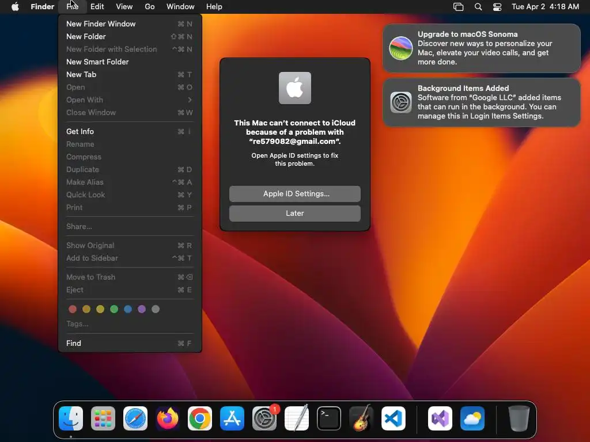Open the Edit menu
This screenshot has width=590, height=442.
pyautogui.click(x=97, y=6)
